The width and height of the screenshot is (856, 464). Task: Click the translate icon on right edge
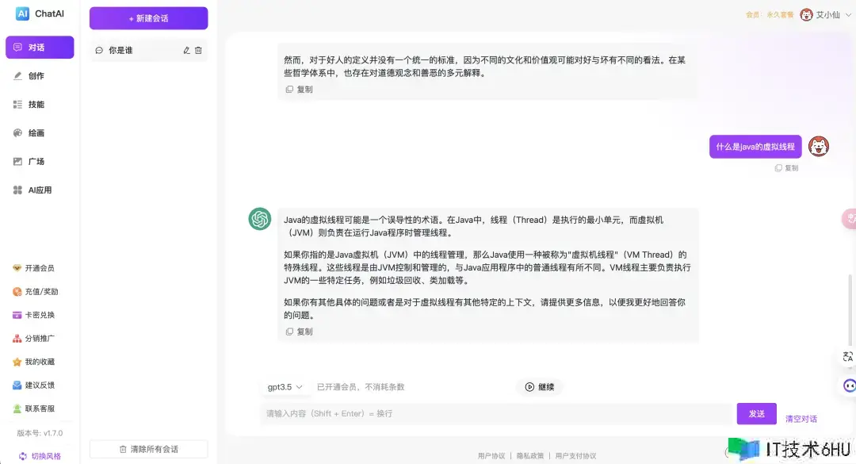point(848,358)
